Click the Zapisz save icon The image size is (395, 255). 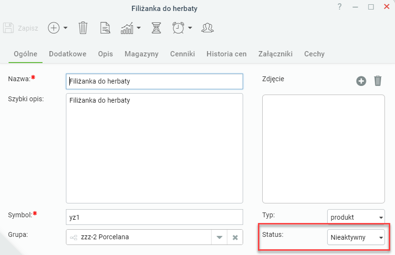click(x=8, y=28)
